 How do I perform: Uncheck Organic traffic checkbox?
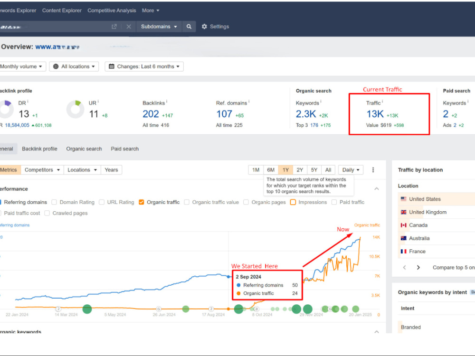click(x=141, y=202)
